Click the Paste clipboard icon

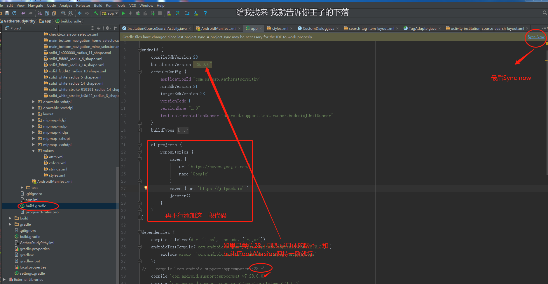coord(54,13)
